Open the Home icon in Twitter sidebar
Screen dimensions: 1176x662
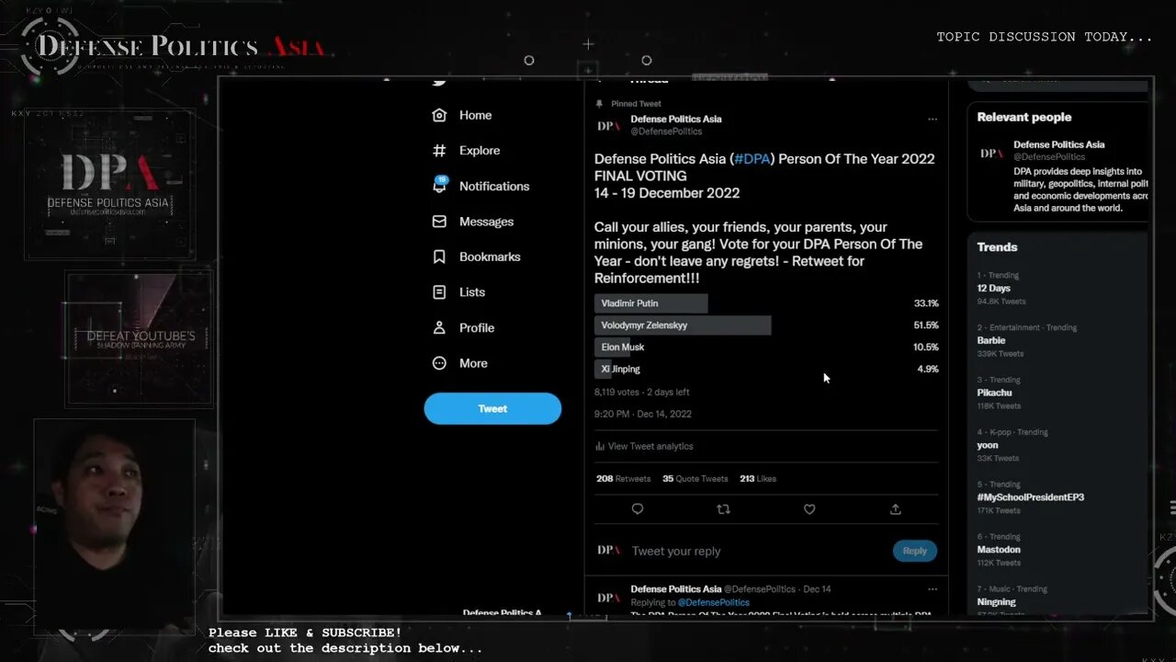coord(439,115)
